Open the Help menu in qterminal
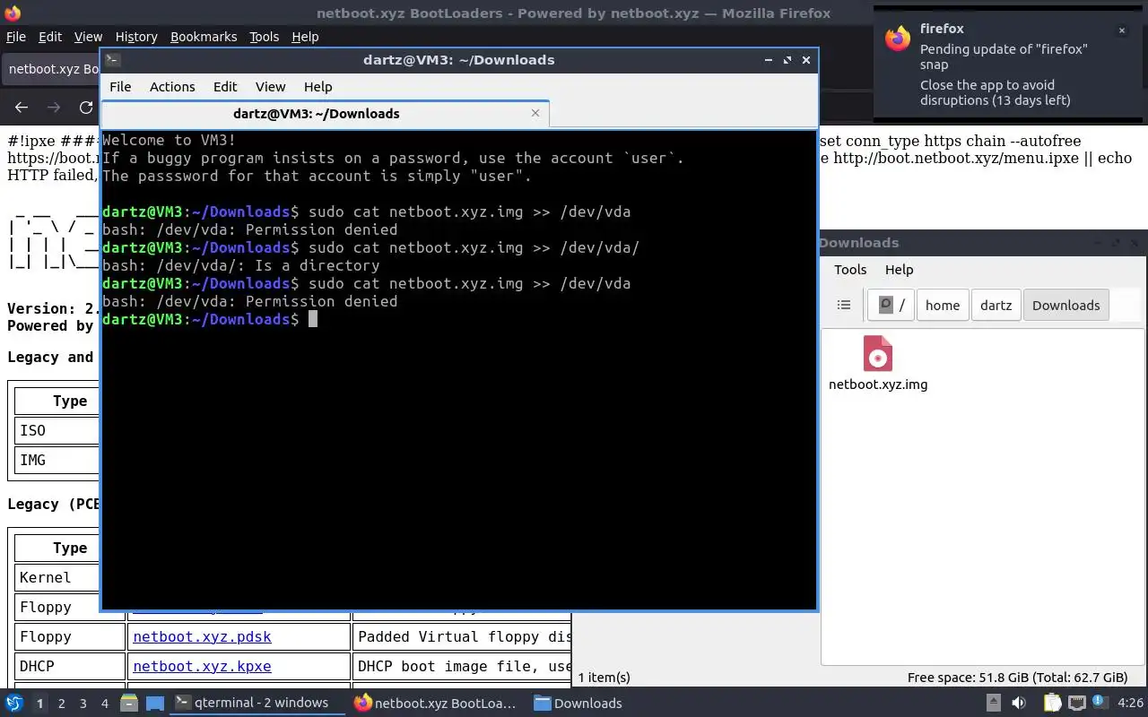 (317, 87)
